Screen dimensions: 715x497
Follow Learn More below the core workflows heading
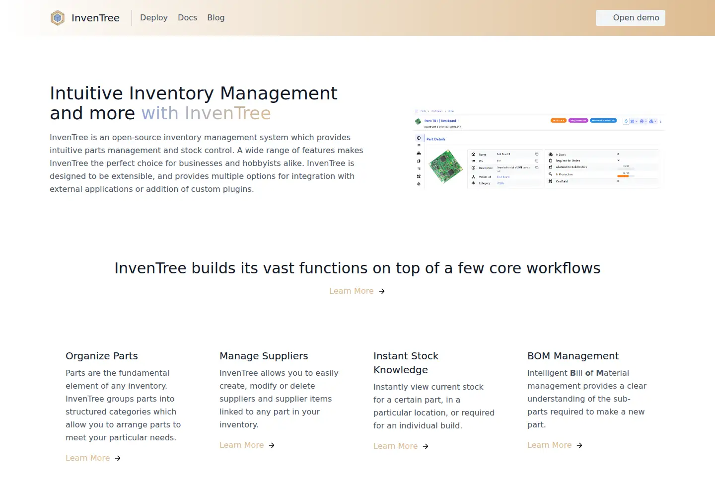tap(352, 291)
